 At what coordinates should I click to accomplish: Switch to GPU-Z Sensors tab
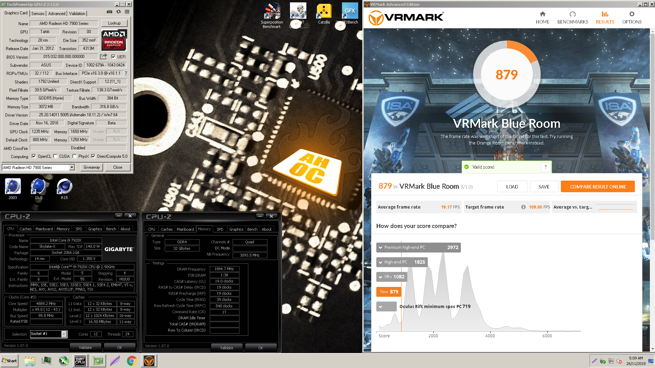click(38, 14)
